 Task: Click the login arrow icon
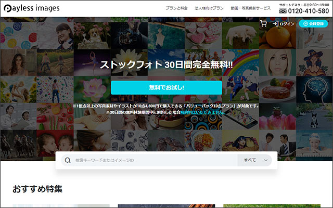275,23
